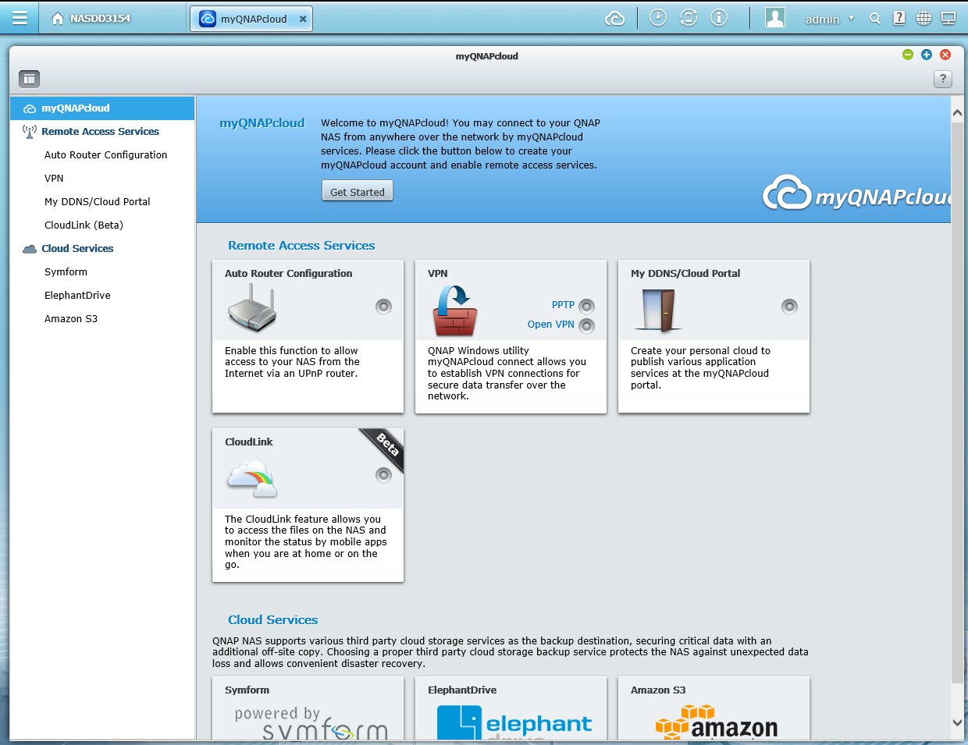The height and width of the screenshot is (745, 968).
Task: Click the My DDNS/Cloud Portal card title
Action: [x=685, y=274]
